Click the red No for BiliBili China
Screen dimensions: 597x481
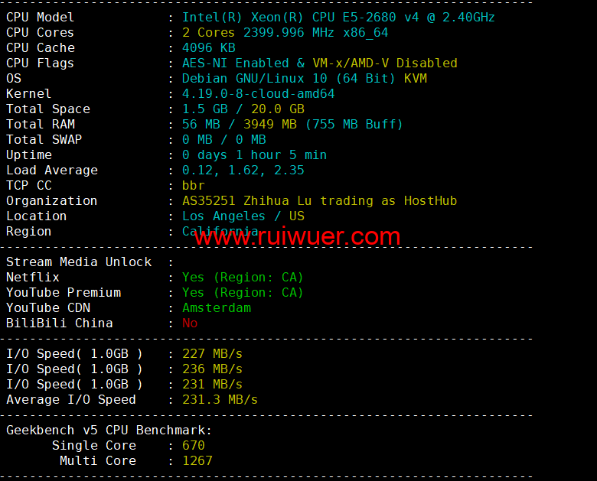coord(190,323)
